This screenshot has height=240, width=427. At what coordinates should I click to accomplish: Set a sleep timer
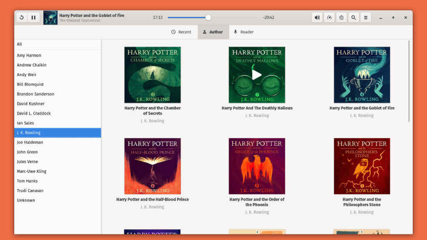click(341, 17)
